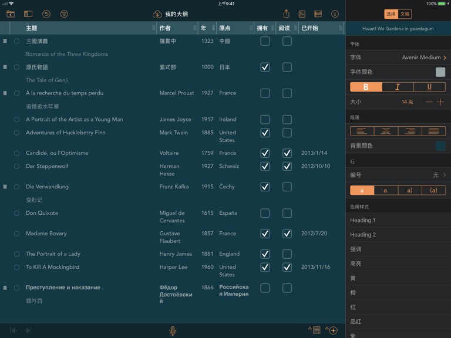Open the share/export icon
This screenshot has height=338, width=451.
(286, 13)
